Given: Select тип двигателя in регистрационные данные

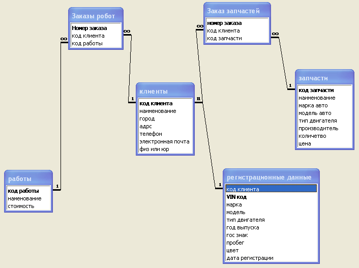Looking at the screenshot, I should click(271, 220).
